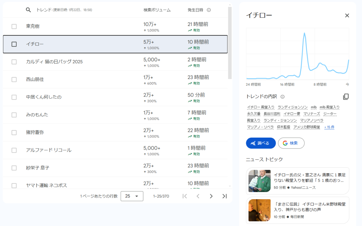362x226 pixels.
Task: Select the みのもんた trend name
Action: 37,115
